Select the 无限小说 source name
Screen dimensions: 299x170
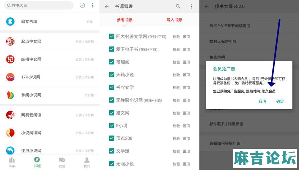point(125,164)
